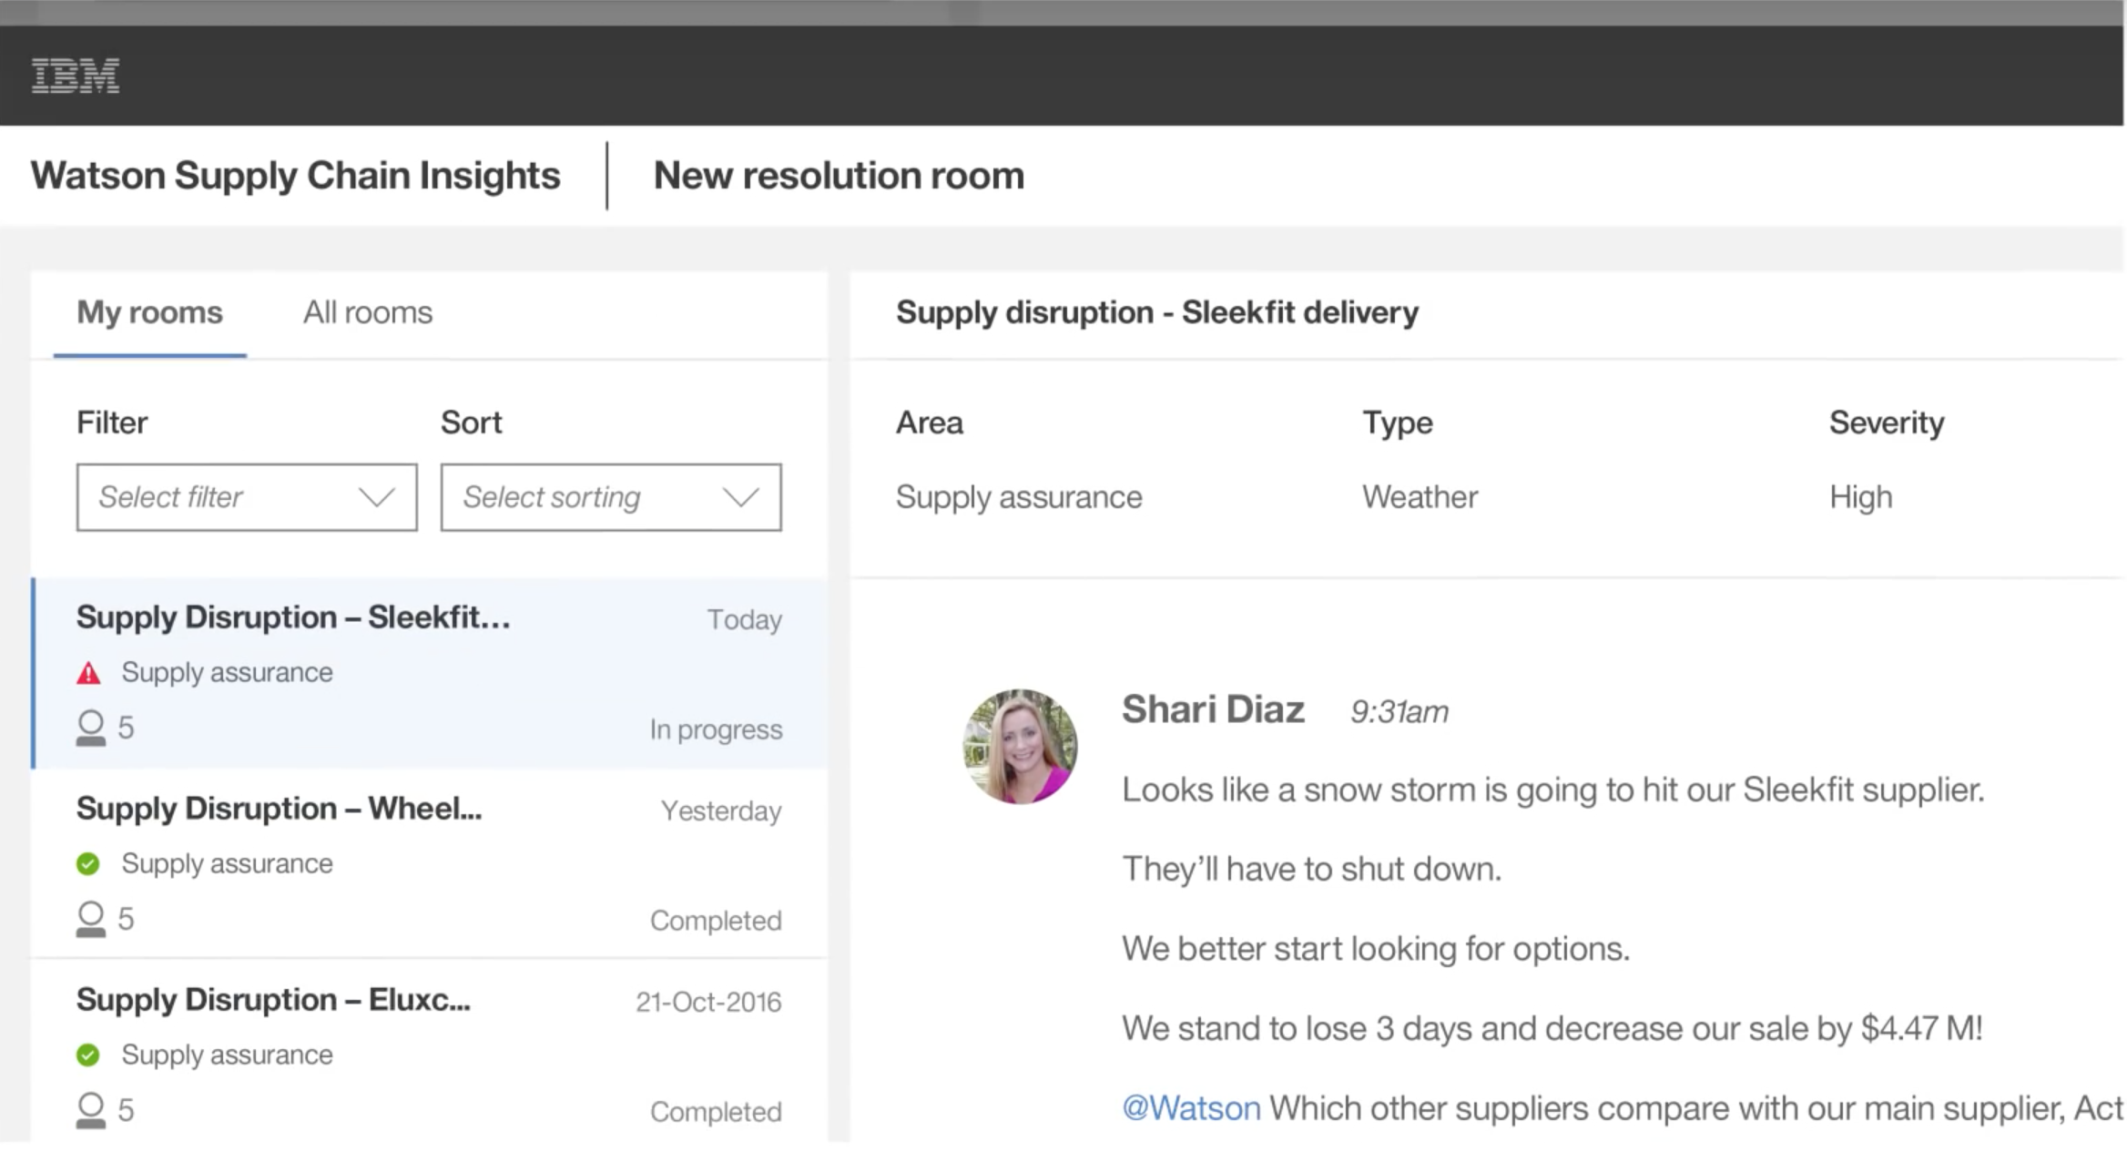
Task: Click chevron arrow in filter box
Action: click(x=376, y=497)
